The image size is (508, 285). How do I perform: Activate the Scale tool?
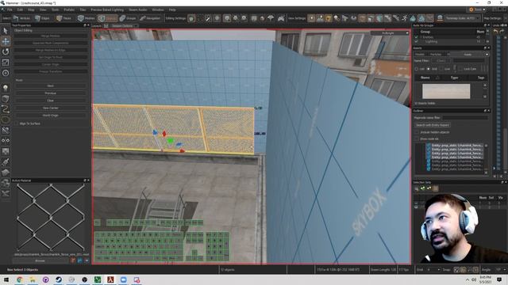(x=6, y=63)
